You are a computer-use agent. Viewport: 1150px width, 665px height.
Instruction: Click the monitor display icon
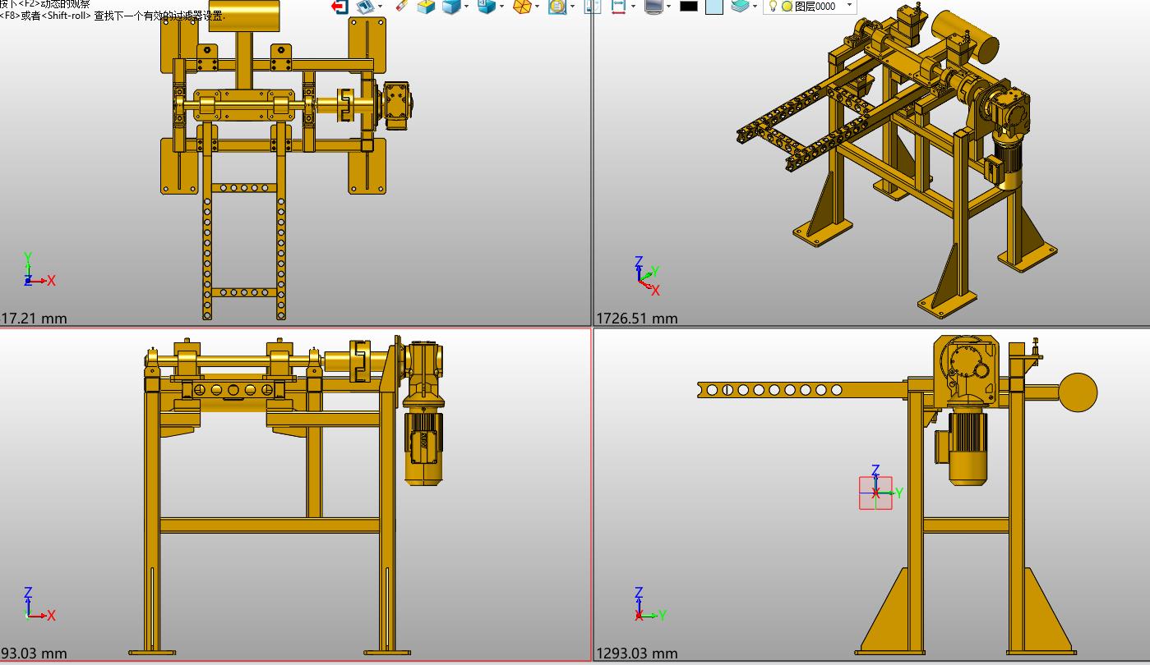[x=654, y=6]
